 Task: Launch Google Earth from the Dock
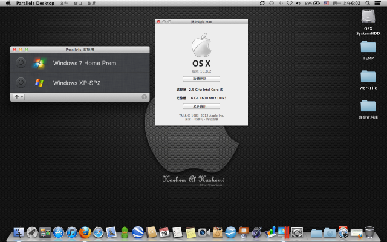(138, 232)
